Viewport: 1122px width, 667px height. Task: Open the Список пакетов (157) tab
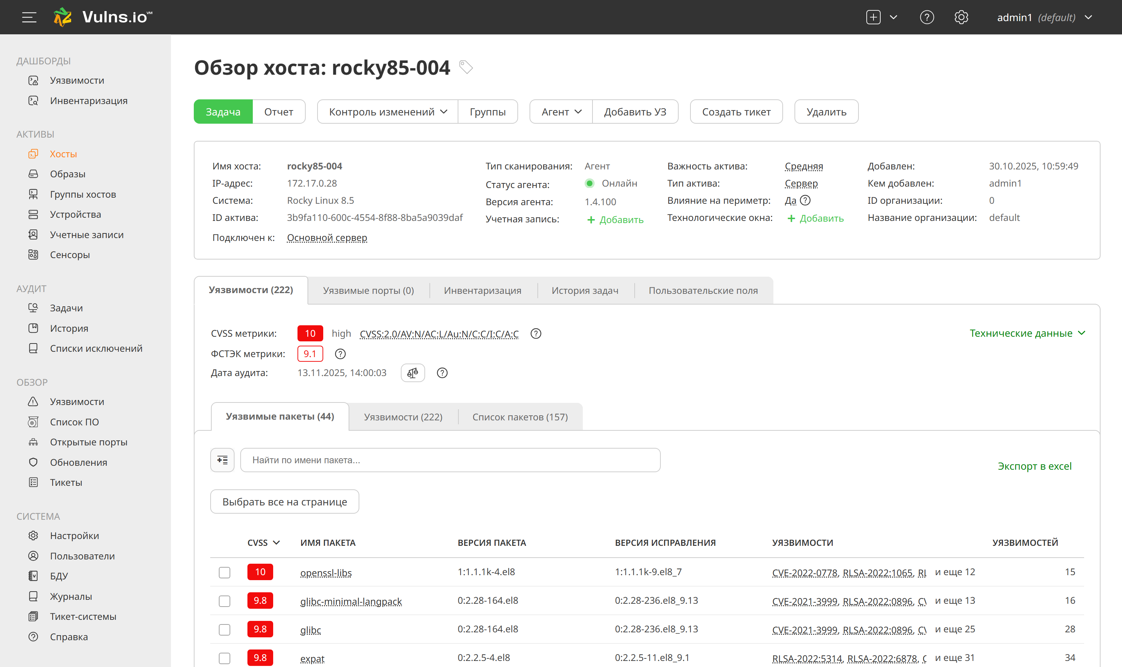[520, 417]
